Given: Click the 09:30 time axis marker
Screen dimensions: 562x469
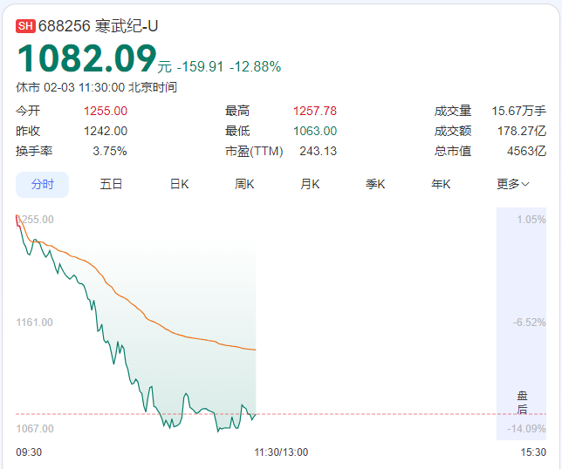Looking at the screenshot, I should click(29, 452).
